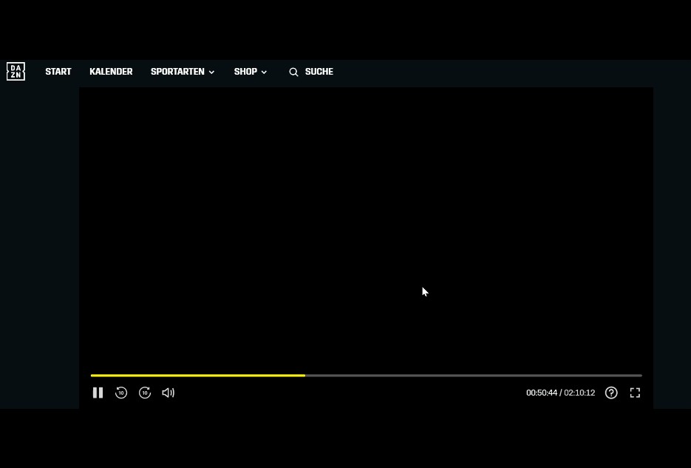This screenshot has width=691, height=468.
Task: Expand the SHOP dropdown menu
Action: coord(251,72)
